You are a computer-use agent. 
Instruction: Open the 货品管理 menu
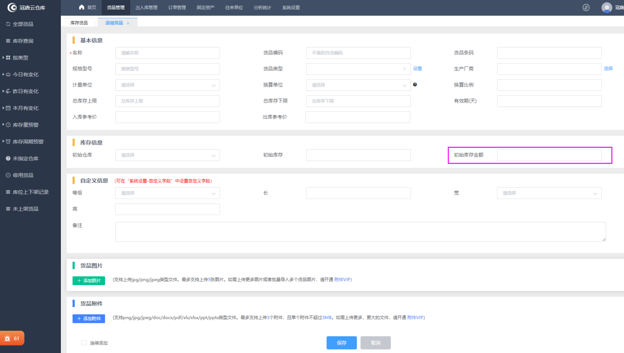[116, 8]
